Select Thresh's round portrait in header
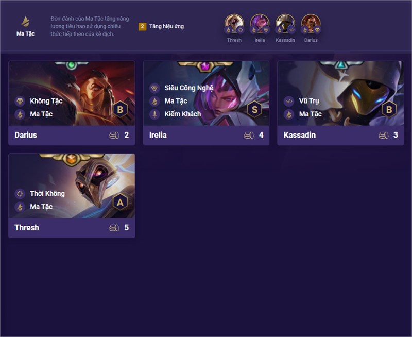This screenshot has height=337, width=412. point(234,24)
